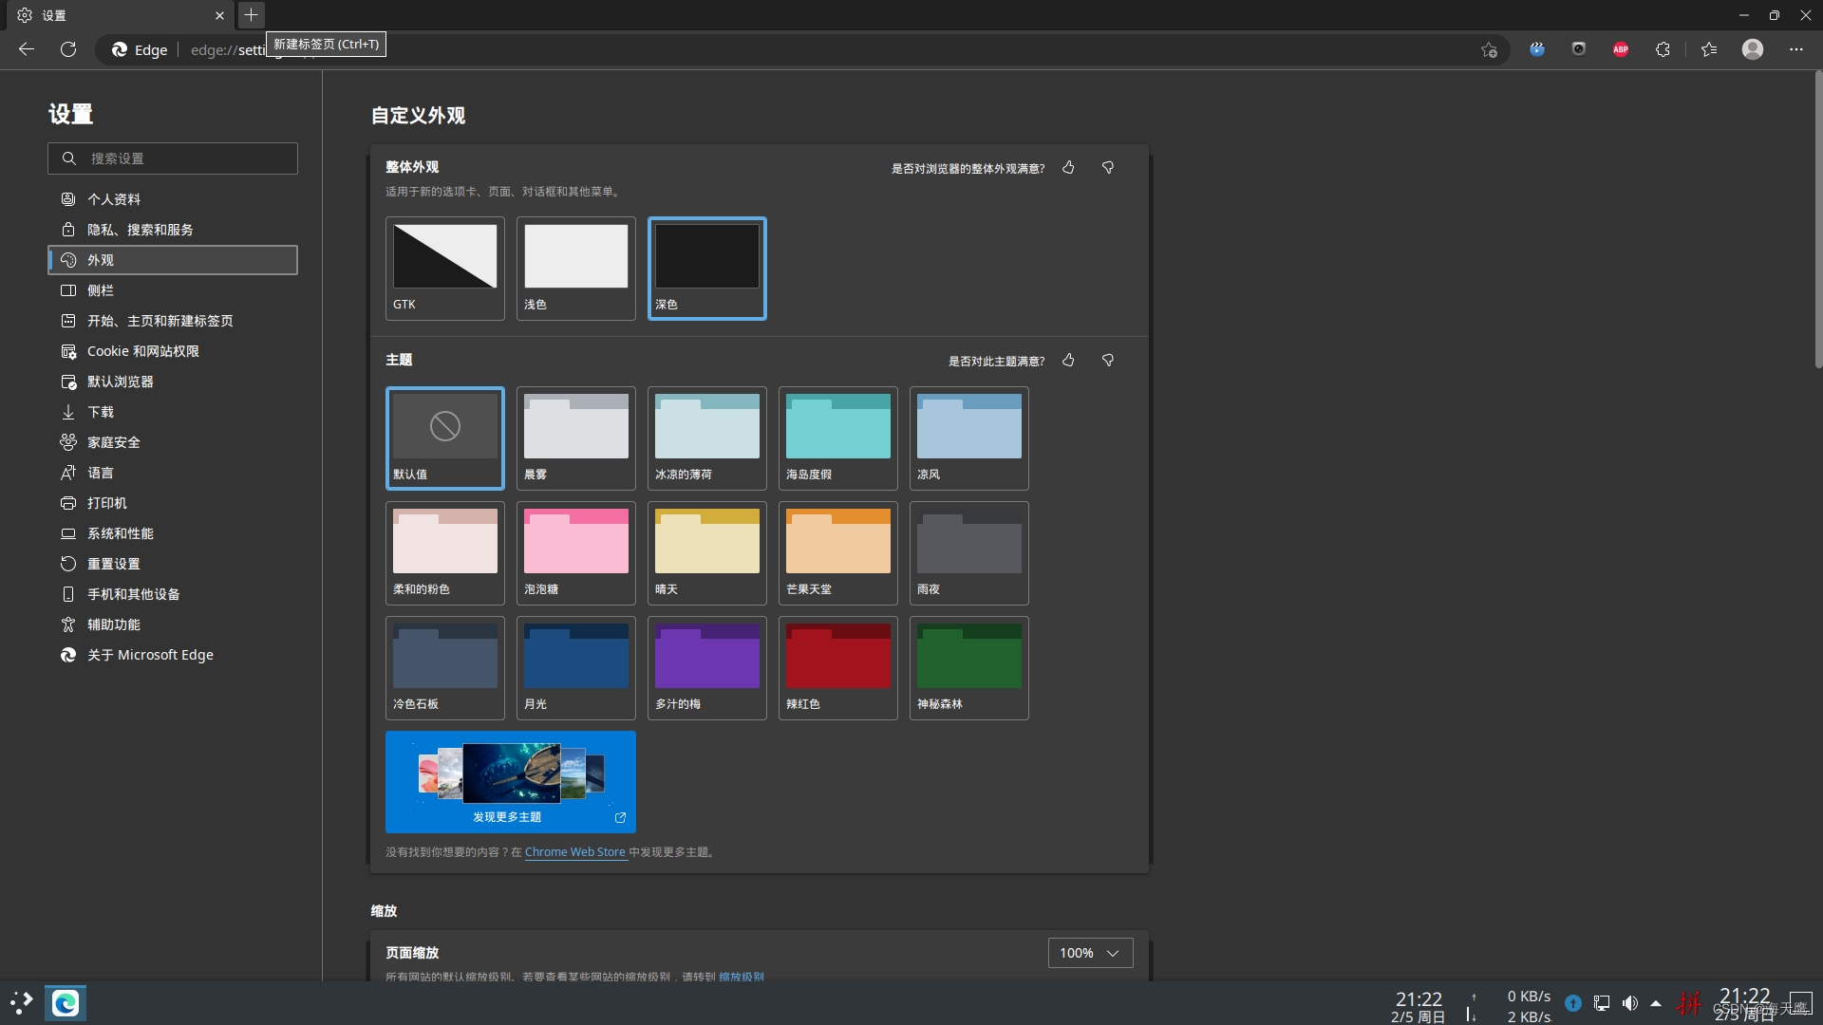Go to 系统和性能 settings page

(120, 533)
